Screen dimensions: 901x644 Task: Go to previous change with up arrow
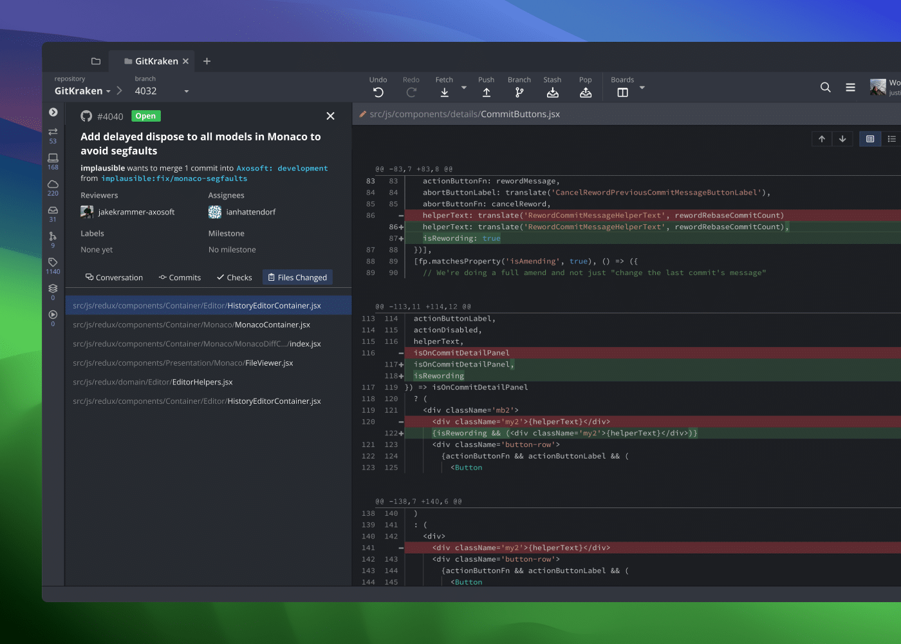pyautogui.click(x=822, y=138)
